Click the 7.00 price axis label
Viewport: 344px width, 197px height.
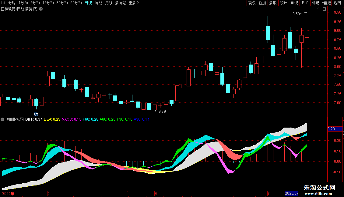point(337,103)
